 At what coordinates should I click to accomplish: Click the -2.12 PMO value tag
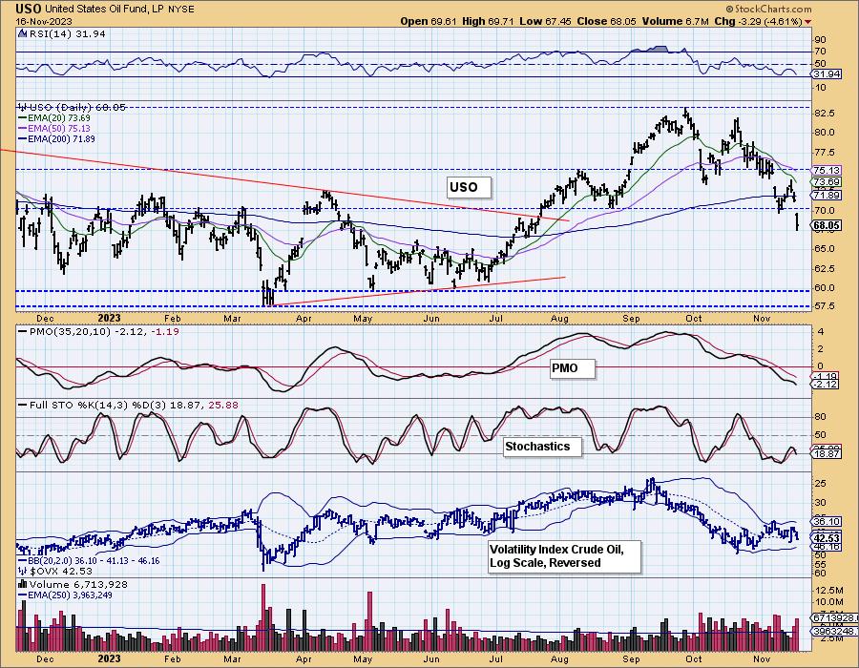[x=827, y=385]
